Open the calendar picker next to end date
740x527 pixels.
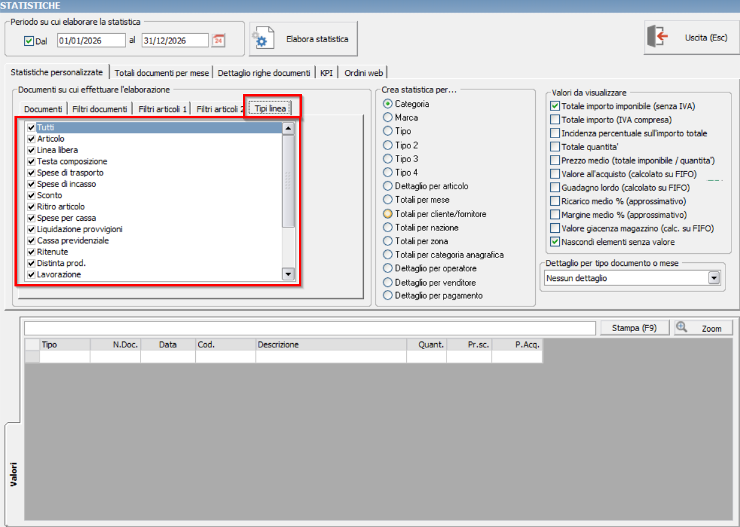(219, 40)
